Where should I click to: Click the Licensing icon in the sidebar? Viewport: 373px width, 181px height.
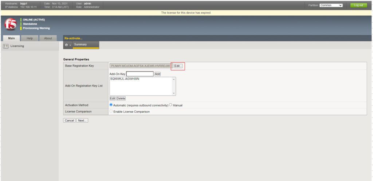point(6,46)
